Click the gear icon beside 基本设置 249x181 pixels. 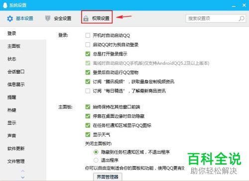[x=10, y=18]
